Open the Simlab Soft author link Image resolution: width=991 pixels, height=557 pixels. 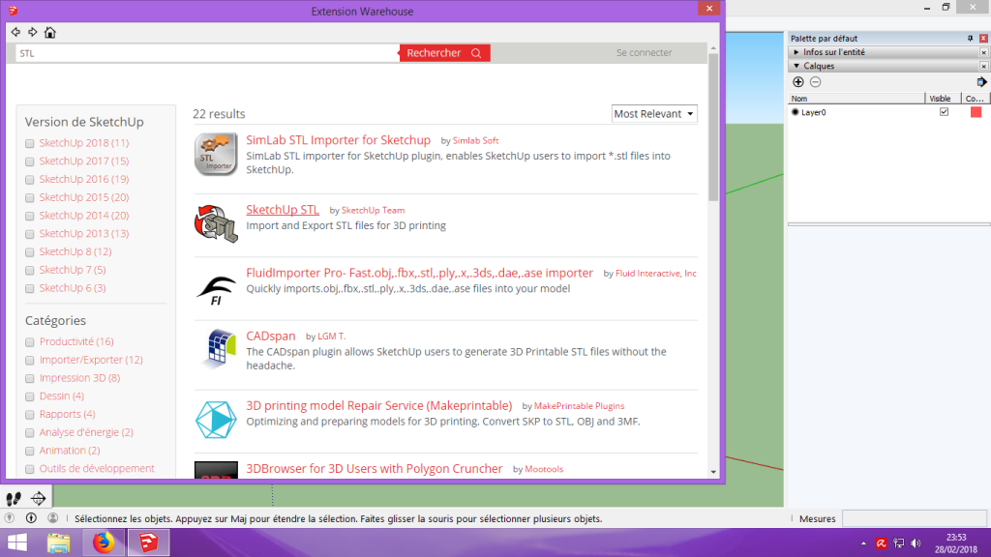pyautogui.click(x=475, y=141)
